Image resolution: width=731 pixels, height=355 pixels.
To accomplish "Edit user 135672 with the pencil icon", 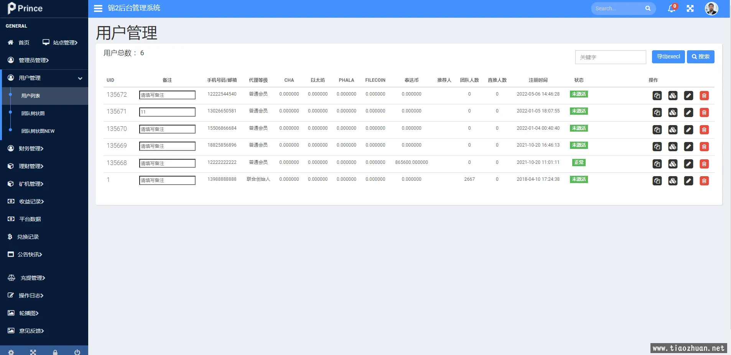I will (x=688, y=96).
